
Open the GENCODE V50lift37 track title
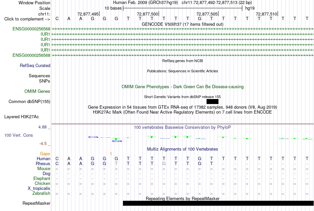pos(182,24)
